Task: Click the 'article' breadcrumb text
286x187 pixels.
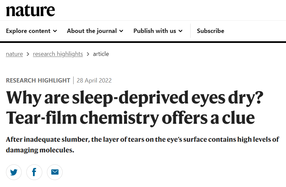Action: [x=101, y=54]
